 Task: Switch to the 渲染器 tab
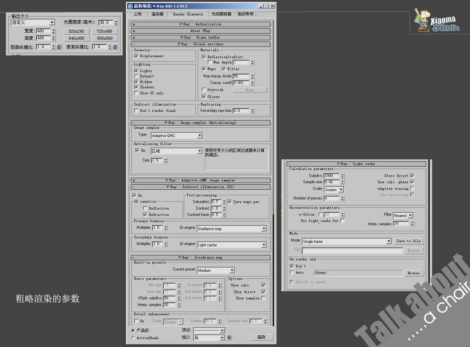(158, 14)
